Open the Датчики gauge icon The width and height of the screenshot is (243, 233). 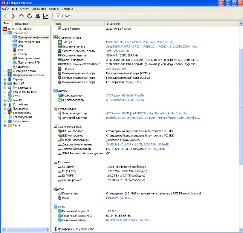tap(15, 67)
